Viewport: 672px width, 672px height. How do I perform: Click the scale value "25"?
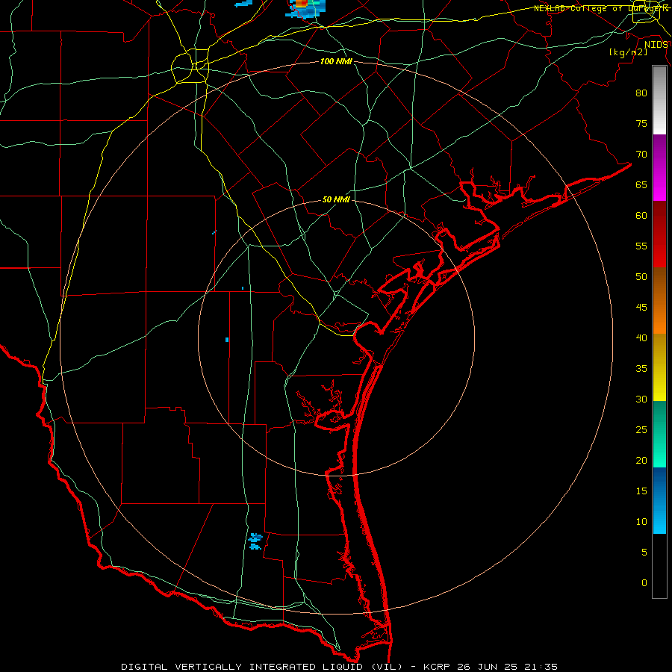641,430
